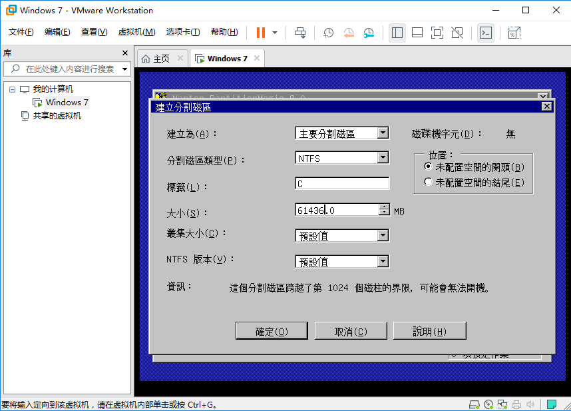Close the 主页 tab
This screenshot has height=411, width=571.
click(180, 59)
